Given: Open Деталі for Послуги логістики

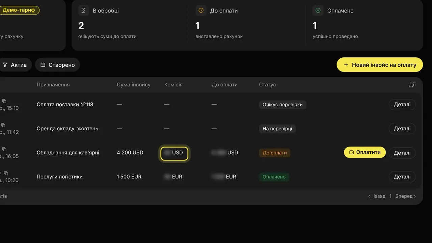Looking at the screenshot, I should pyautogui.click(x=402, y=177).
